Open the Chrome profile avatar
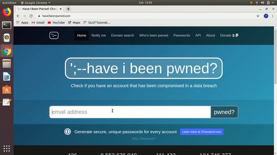The height and width of the screenshot is (155, 277). pos(266,16)
